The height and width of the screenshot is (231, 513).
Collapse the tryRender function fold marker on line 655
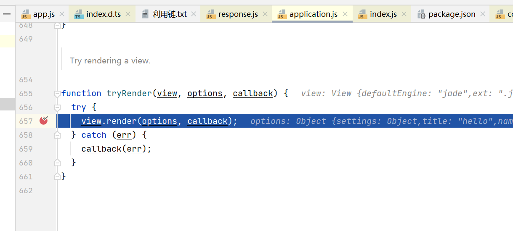[x=57, y=93]
